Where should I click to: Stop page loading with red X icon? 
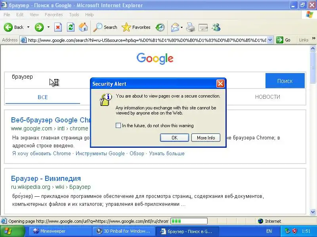[x=58, y=27]
